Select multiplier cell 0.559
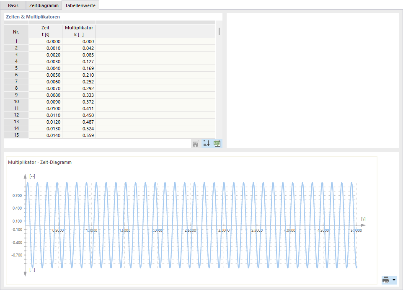 coord(79,135)
